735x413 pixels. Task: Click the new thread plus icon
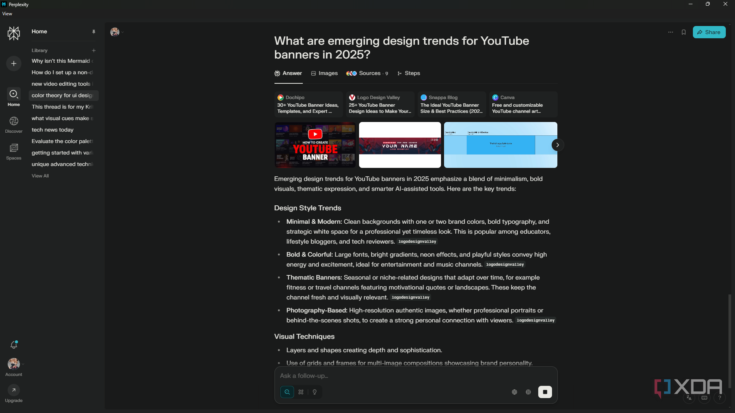pos(14,63)
